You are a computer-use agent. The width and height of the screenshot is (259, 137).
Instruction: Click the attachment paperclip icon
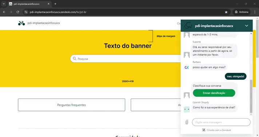click(187, 122)
